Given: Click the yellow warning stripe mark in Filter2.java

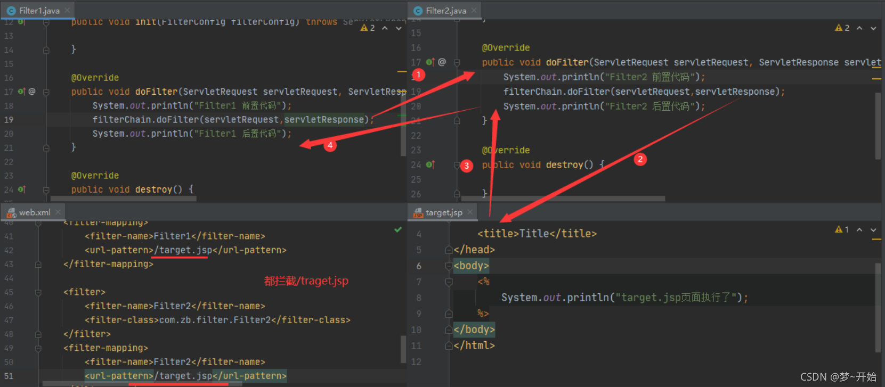Looking at the screenshot, I should 876,79.
